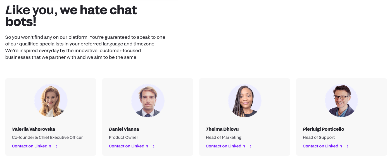Click the "Like you, we hate chat bots!" heading
The height and width of the screenshot is (158, 392).
(x=71, y=16)
